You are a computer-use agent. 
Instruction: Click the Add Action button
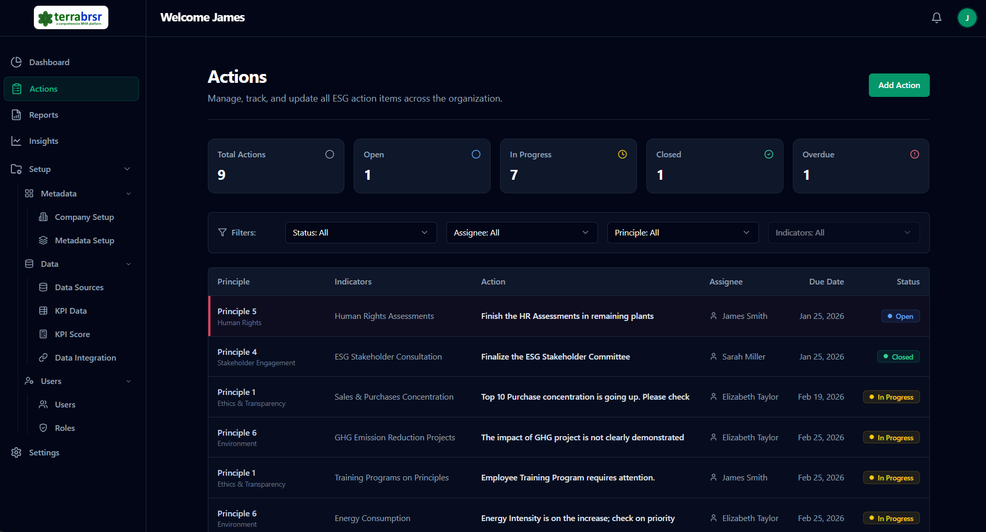[x=899, y=85]
